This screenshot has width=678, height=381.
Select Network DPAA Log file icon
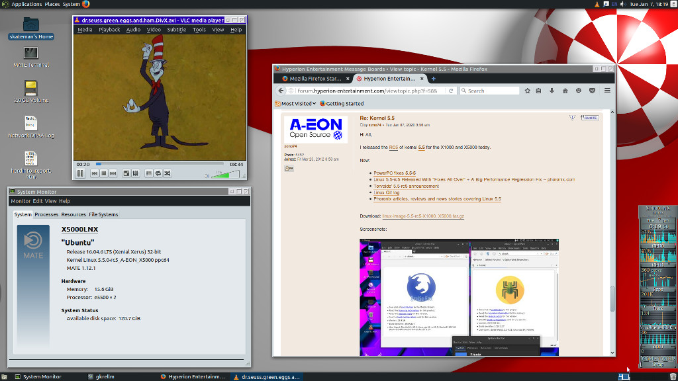31,127
